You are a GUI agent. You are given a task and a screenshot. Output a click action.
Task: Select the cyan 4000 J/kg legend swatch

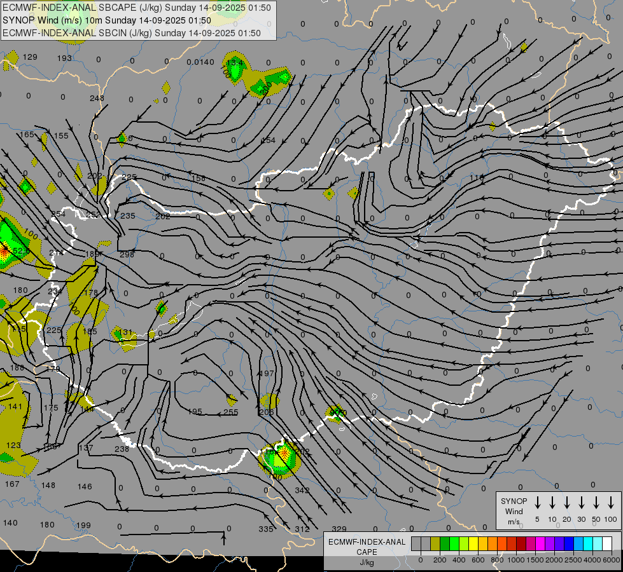point(588,543)
